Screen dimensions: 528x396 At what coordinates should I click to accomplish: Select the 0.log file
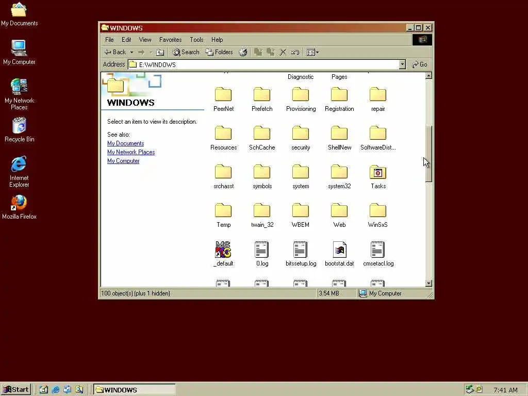262,254
